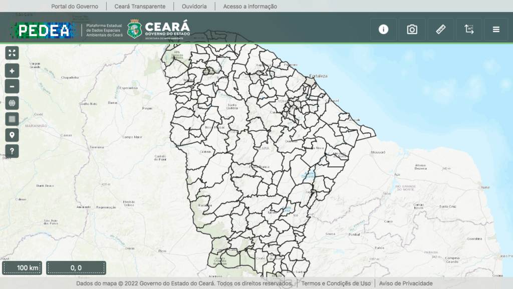Select the area measurement tool
Viewport: 513px width, 289px height.
pos(469,30)
